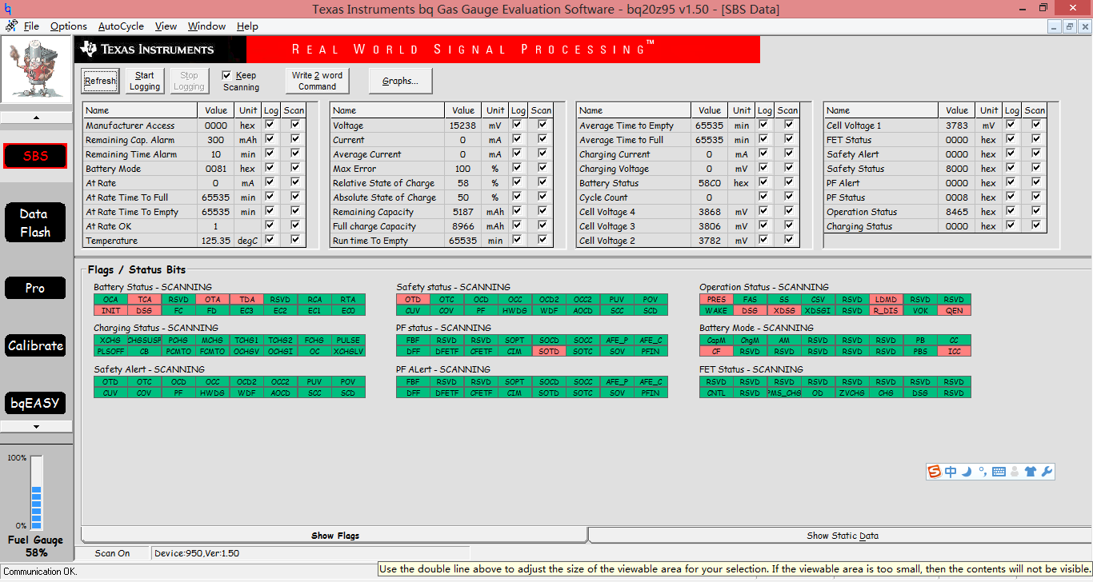Toggle the Scan checkbox for Operation Status
This screenshot has width=1093, height=582.
pyautogui.click(x=1036, y=211)
